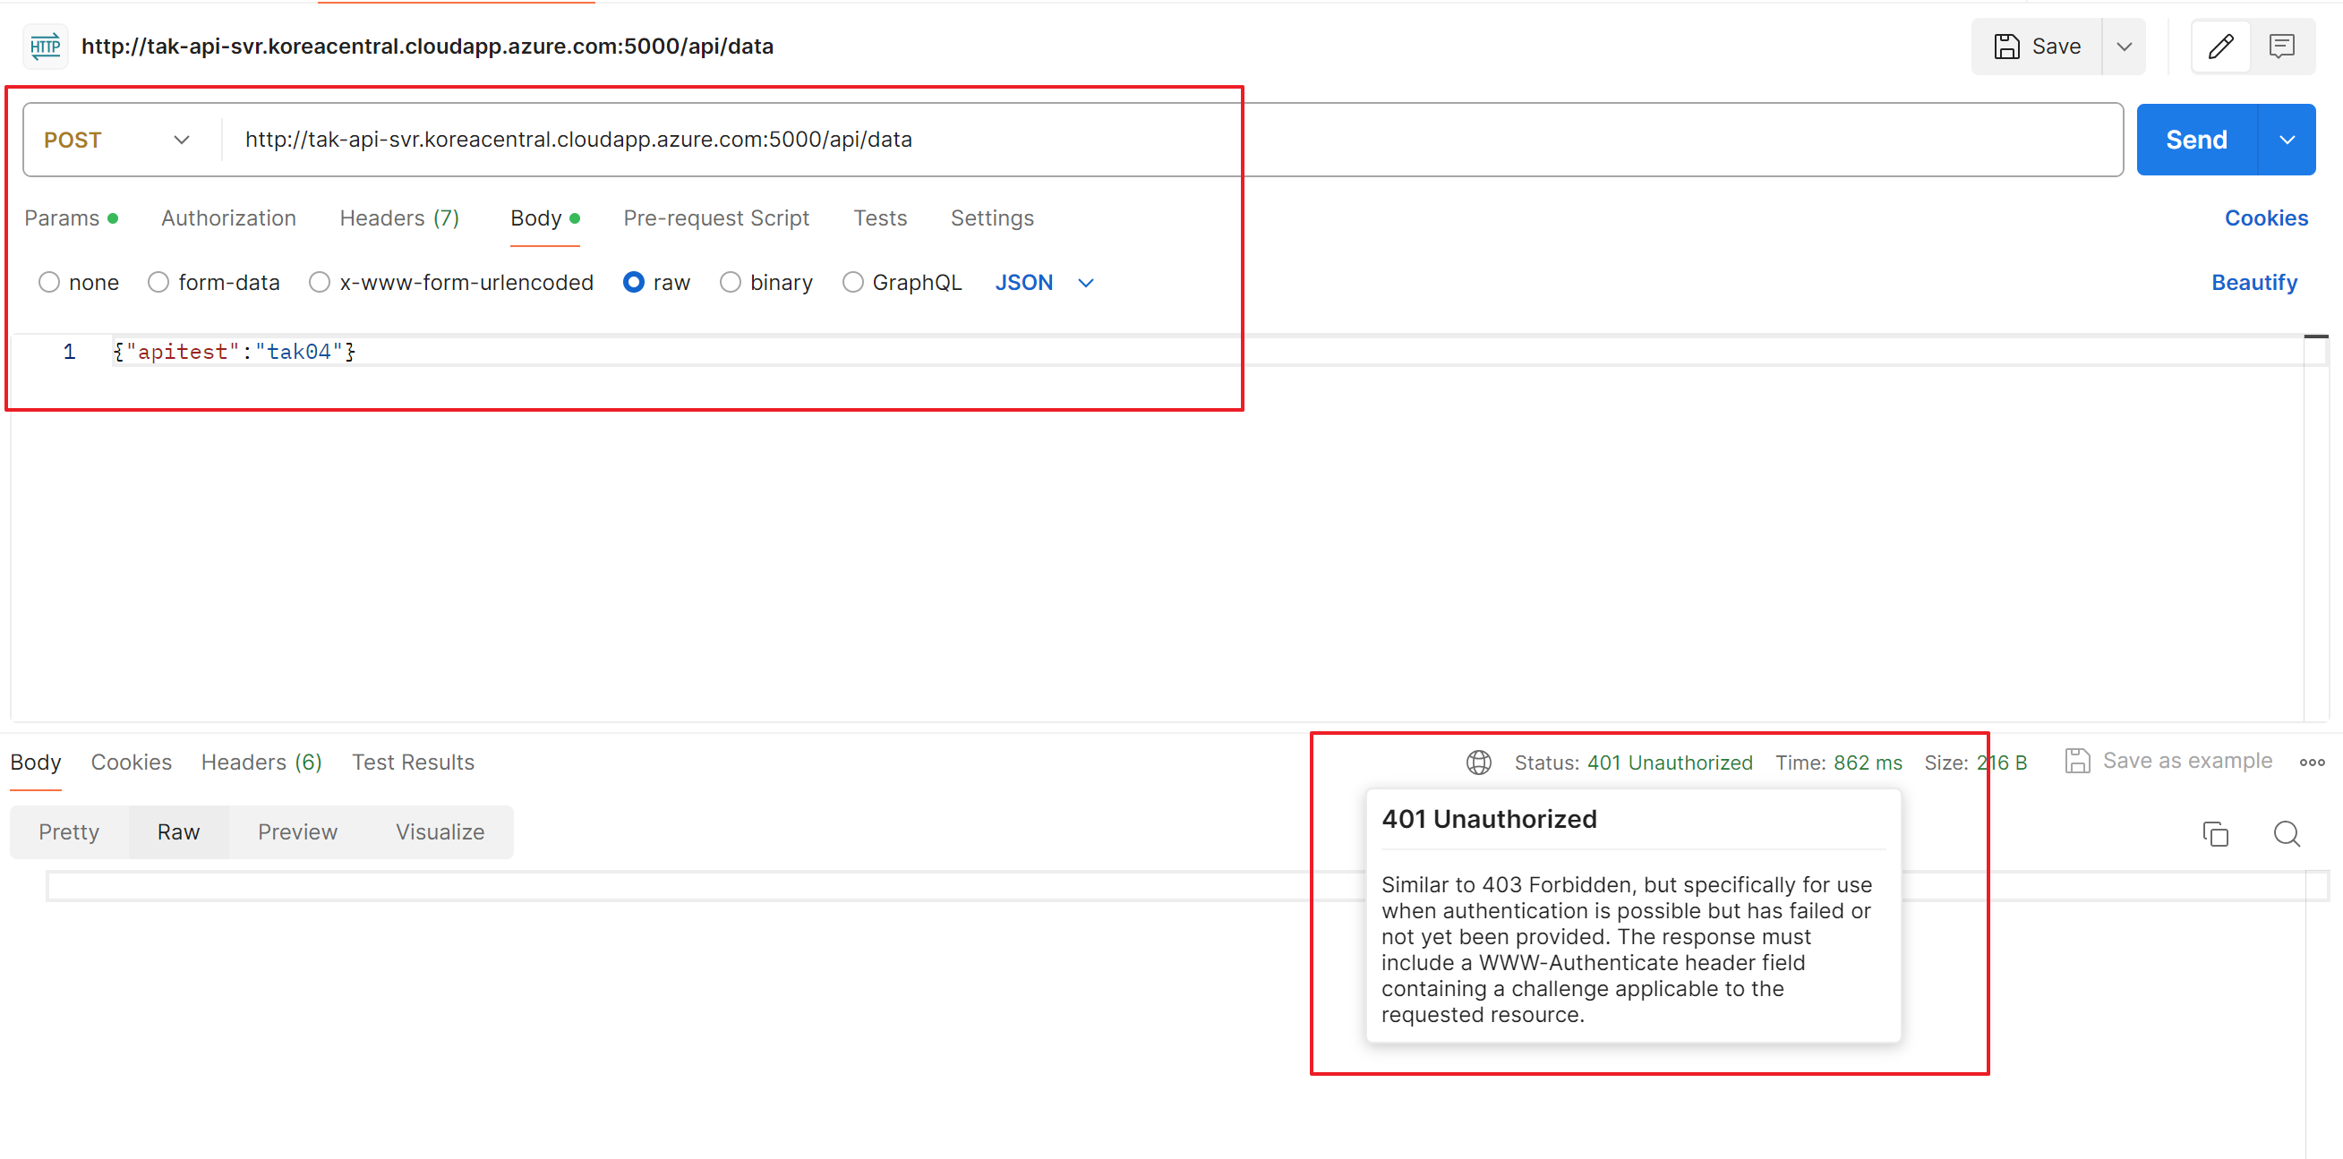Screen dimensions: 2343x1159
Task: Click the globe network icon near Status
Action: click(1478, 762)
